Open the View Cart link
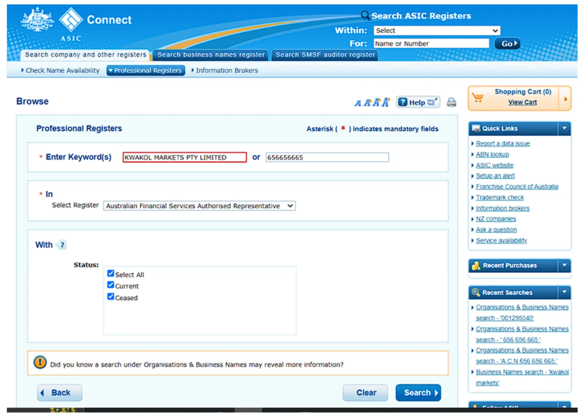The width and height of the screenshot is (582, 420). (x=522, y=102)
